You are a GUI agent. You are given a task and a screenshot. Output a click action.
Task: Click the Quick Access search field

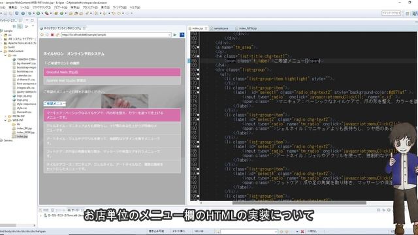[391, 13]
